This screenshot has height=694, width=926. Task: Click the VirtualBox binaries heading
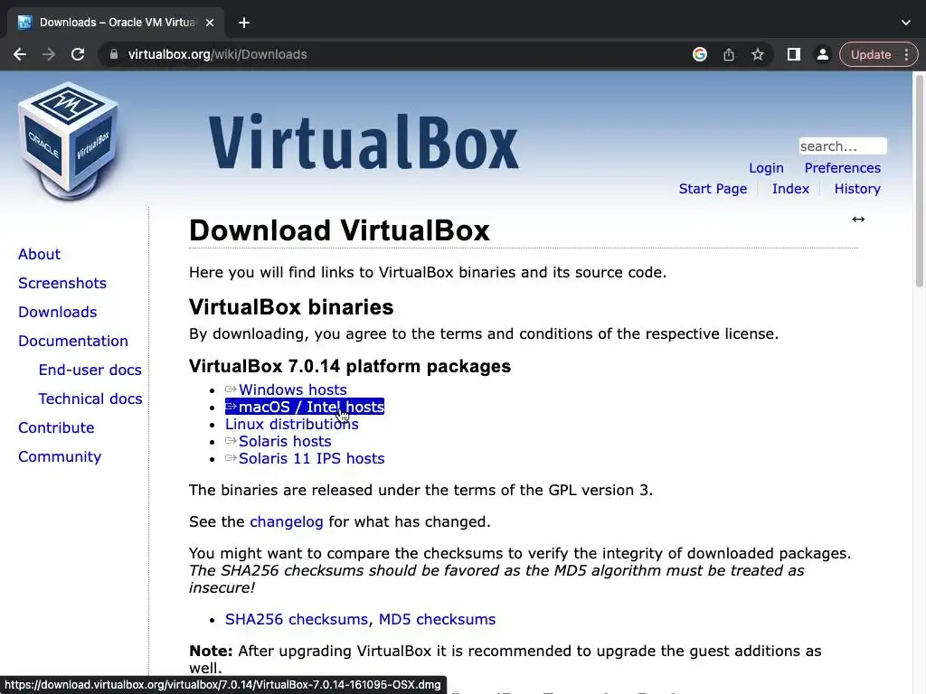click(x=291, y=307)
